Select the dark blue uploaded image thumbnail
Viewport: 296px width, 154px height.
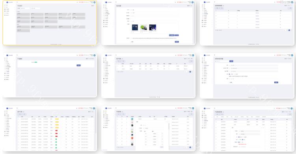tap(135, 27)
